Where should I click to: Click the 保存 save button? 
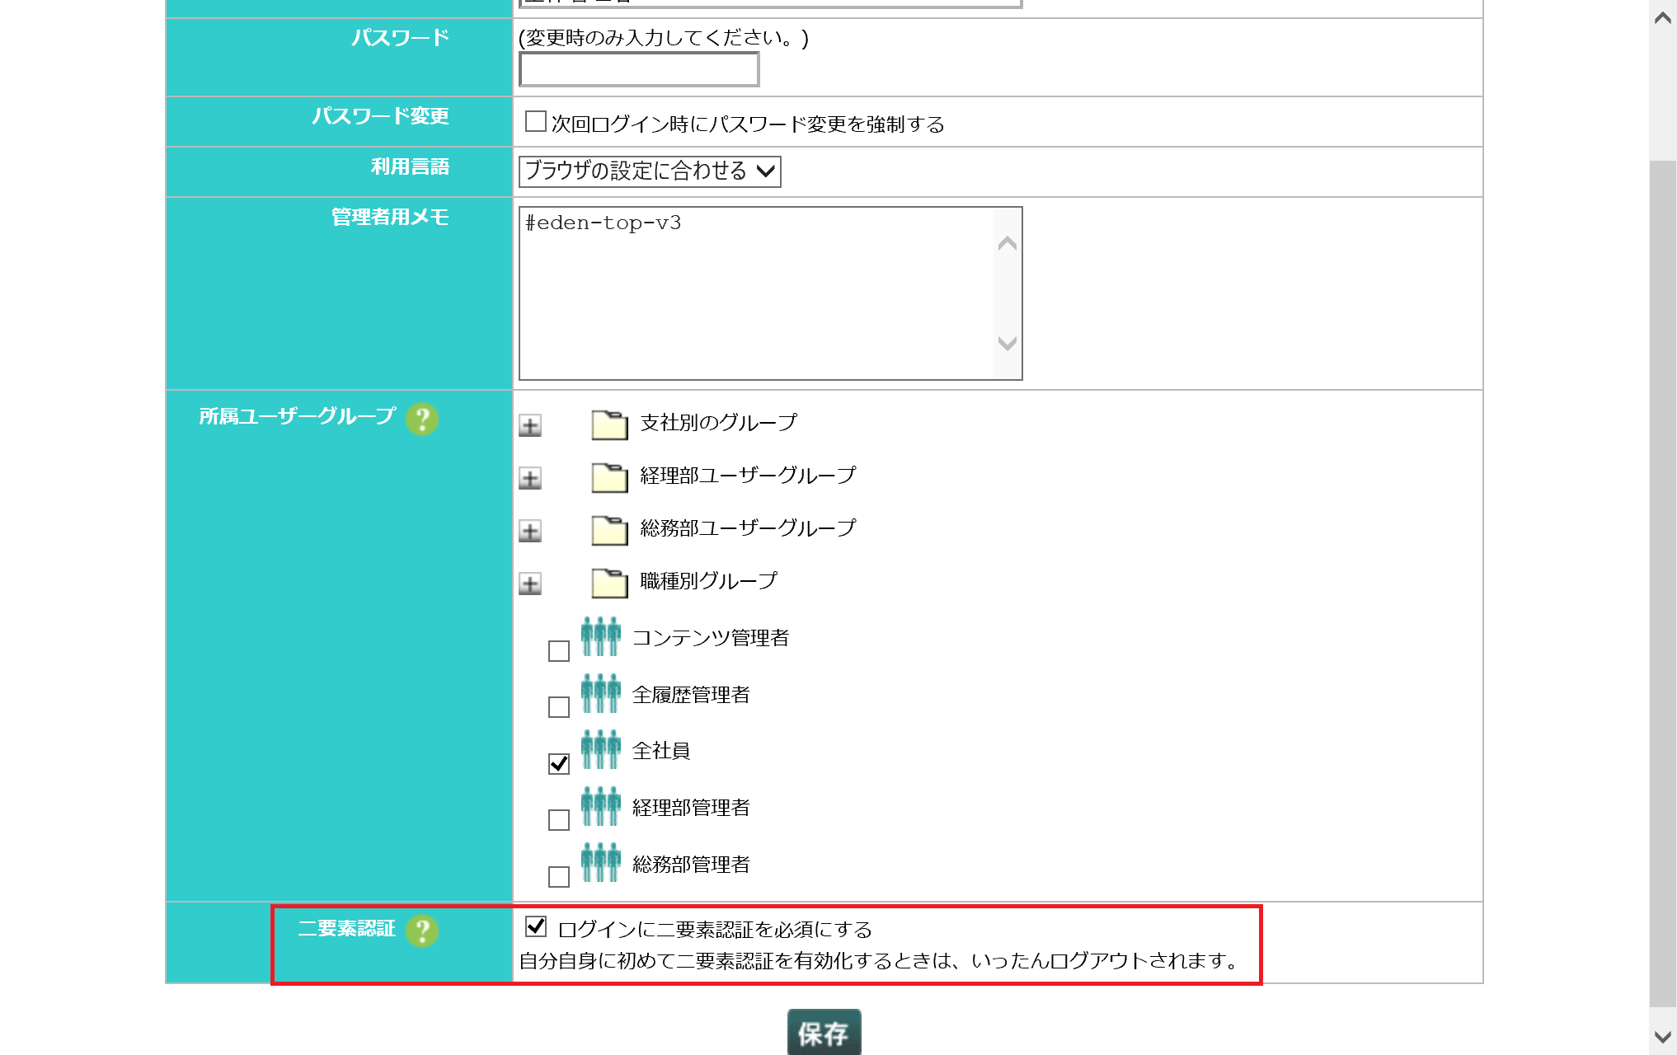coord(824,1033)
